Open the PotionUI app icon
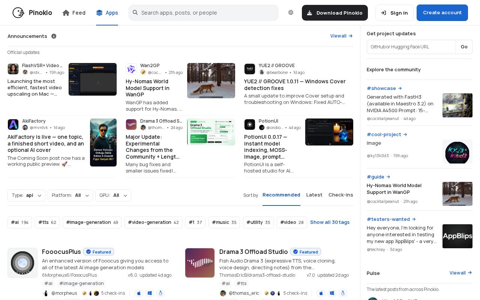Viewport: 480px width, 300px height. (x=250, y=124)
